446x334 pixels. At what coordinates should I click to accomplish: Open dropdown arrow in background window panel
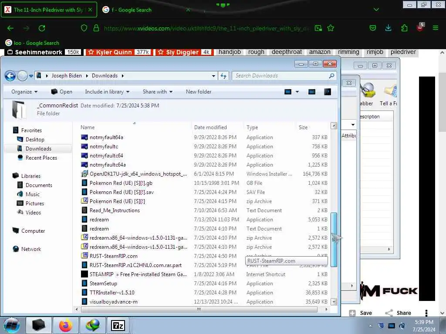coord(353,125)
